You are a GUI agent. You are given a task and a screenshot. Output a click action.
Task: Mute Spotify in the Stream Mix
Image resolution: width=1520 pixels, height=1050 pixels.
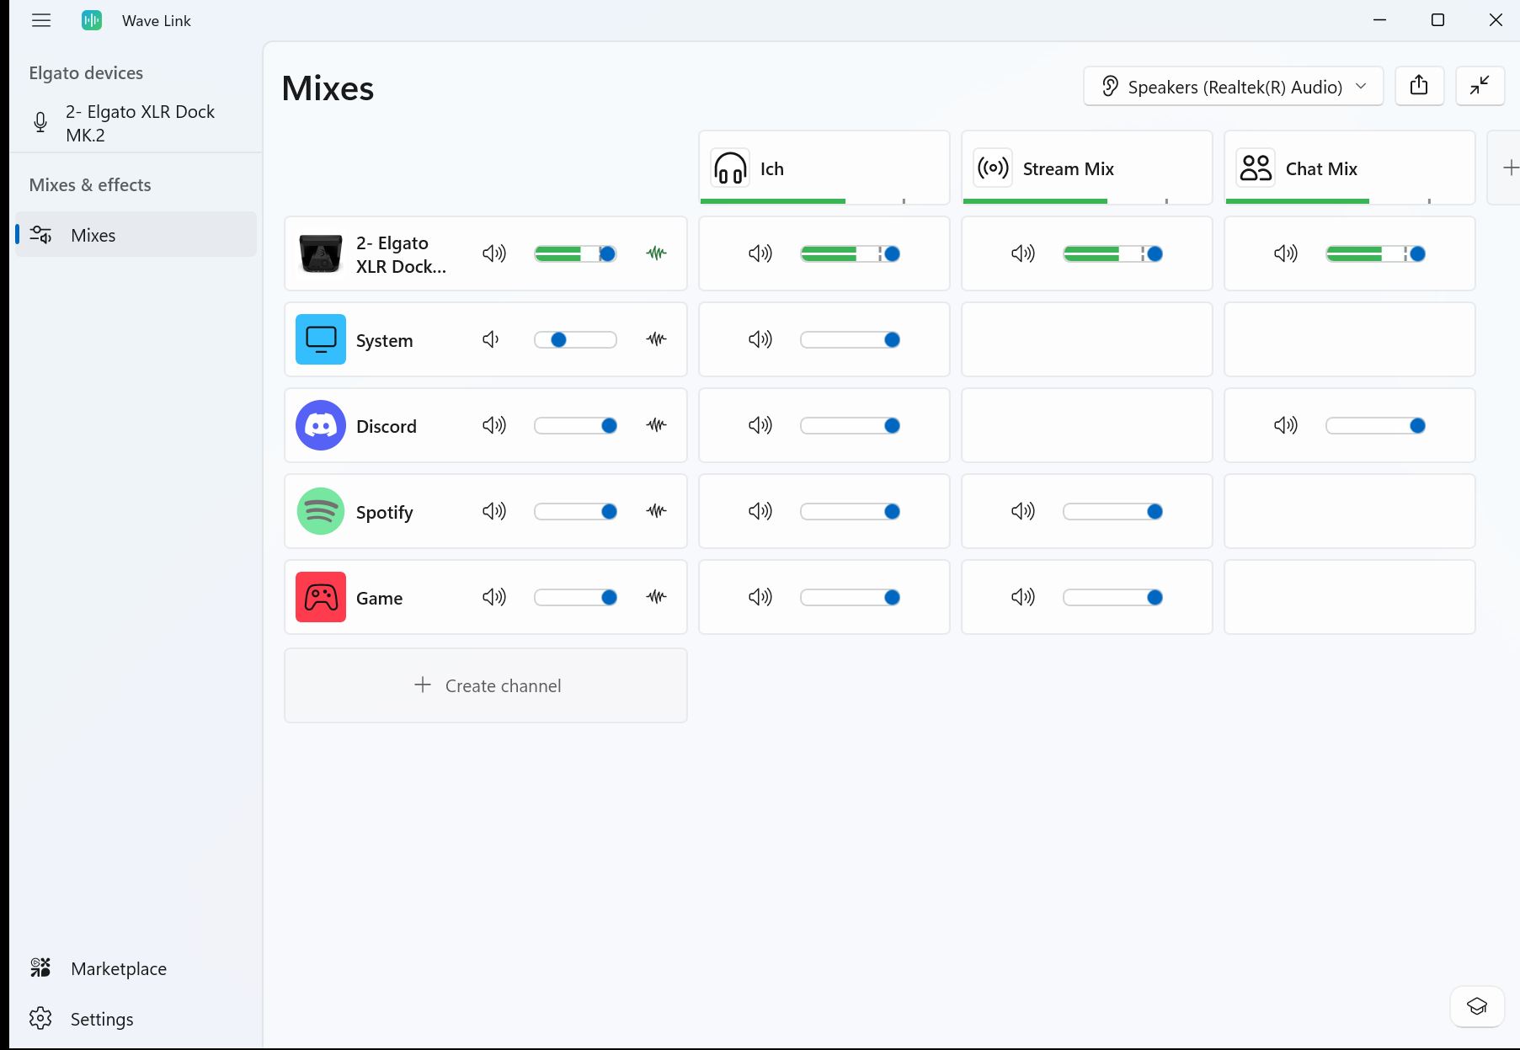pyautogui.click(x=1022, y=511)
